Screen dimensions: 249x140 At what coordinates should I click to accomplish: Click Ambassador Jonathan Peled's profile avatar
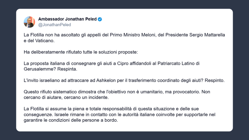[29, 22]
